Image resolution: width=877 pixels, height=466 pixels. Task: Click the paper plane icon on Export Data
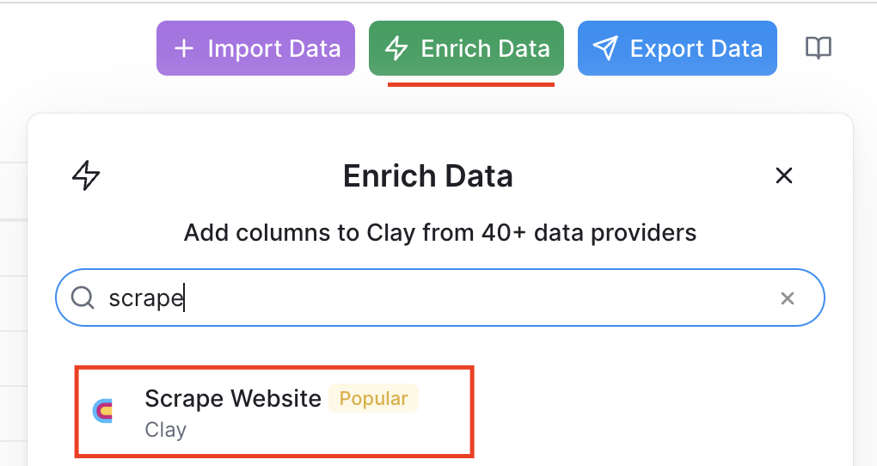pyautogui.click(x=605, y=49)
